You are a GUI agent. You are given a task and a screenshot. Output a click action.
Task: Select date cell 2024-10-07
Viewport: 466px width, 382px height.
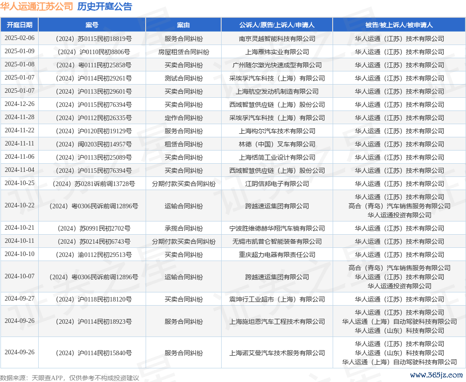click(x=20, y=276)
